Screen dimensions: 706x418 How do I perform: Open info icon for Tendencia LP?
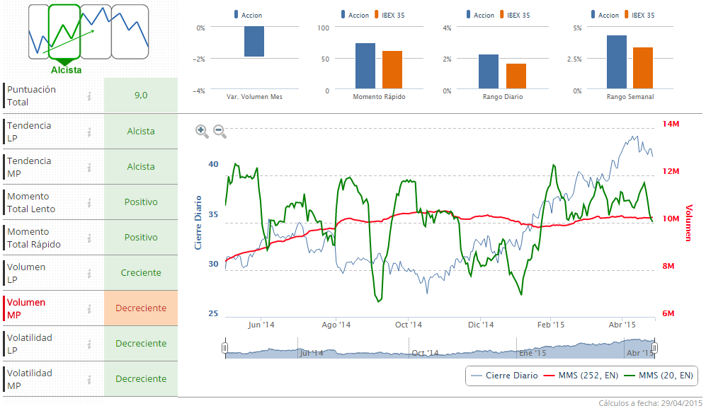click(x=90, y=132)
